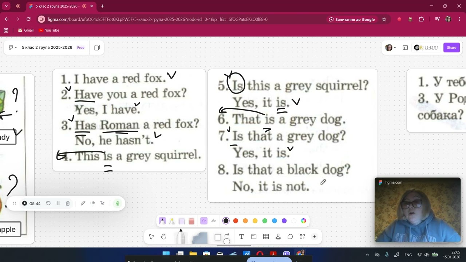This screenshot has width=466, height=262.
Task: Enable the recorder pencil annotation tool
Action: point(83,203)
